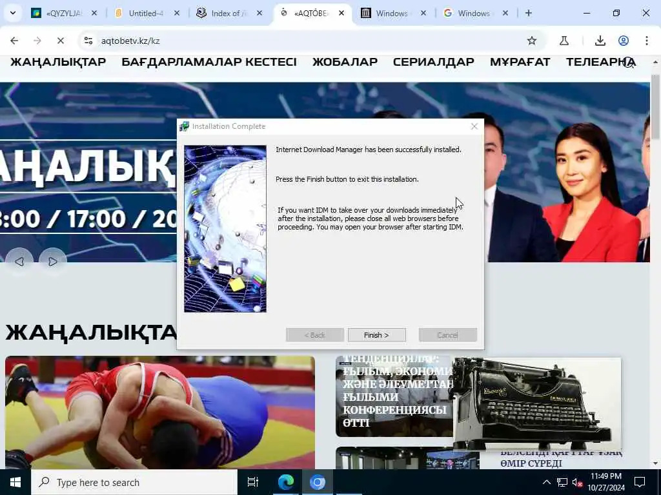Click the Type here to search box
The height and width of the screenshot is (495, 661).
pos(134,482)
